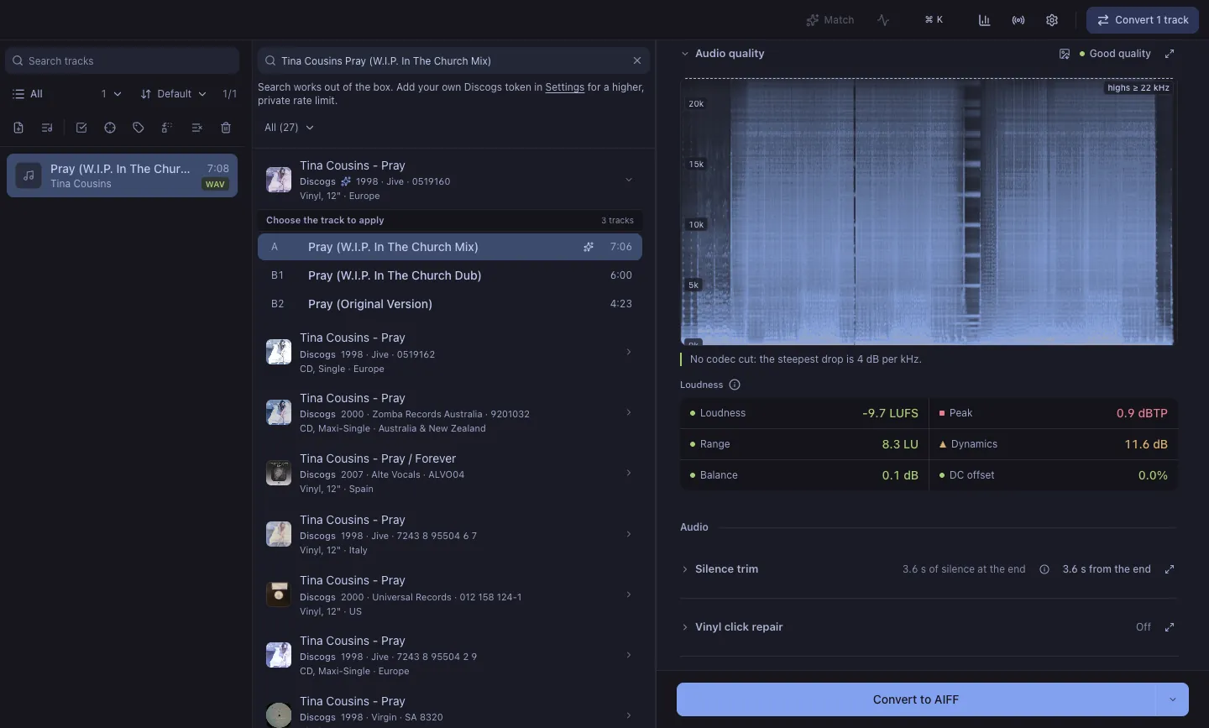Select Pray WAV track in the library list
This screenshot has width=1209, height=728.
(122, 175)
